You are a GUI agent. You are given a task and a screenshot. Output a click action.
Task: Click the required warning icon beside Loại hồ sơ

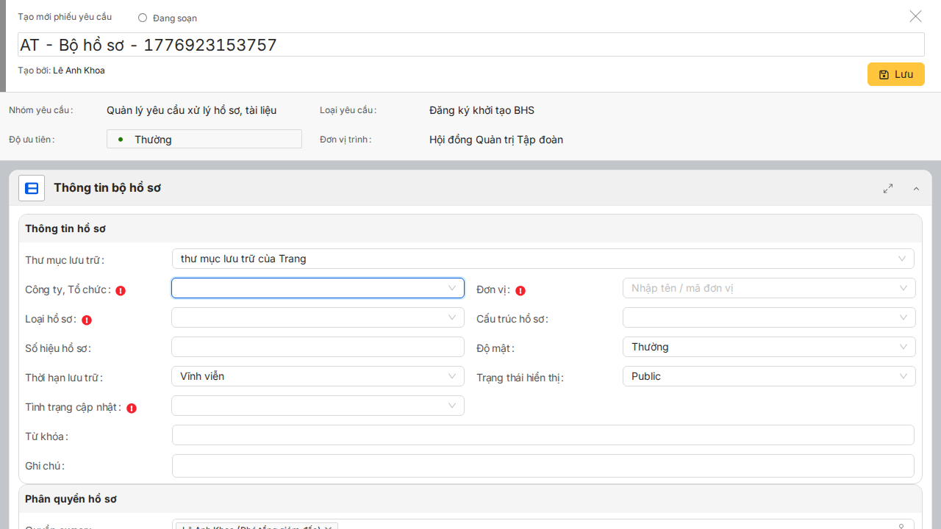(87, 320)
